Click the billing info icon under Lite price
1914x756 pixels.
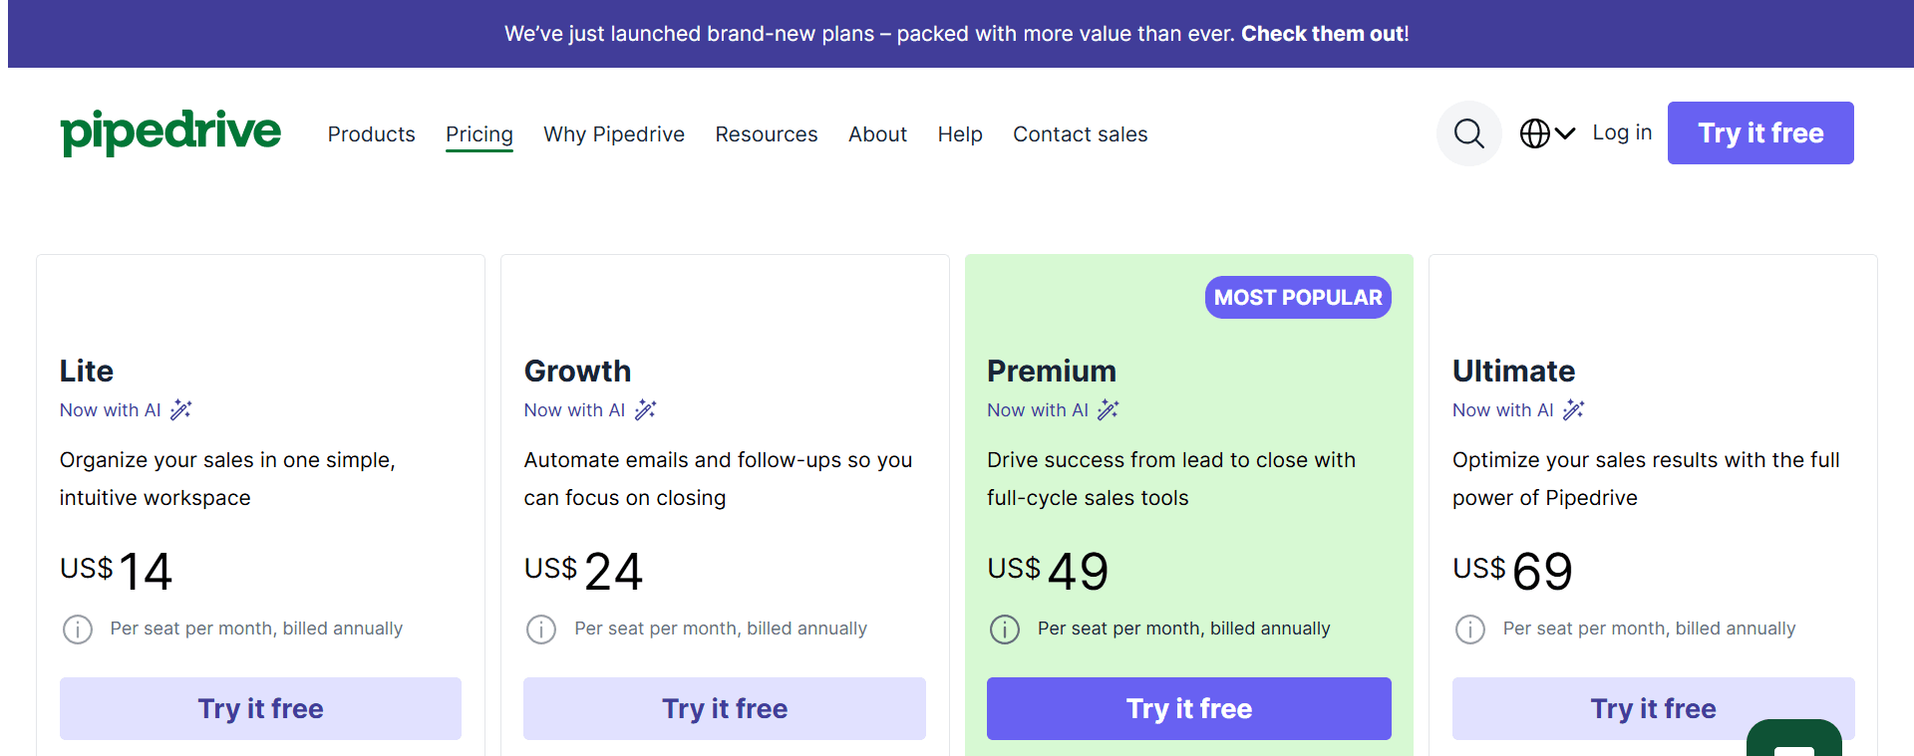click(x=77, y=629)
